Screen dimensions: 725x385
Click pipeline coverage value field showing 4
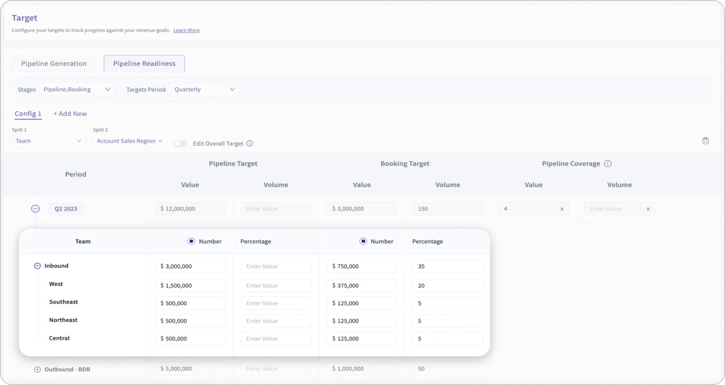(527, 209)
